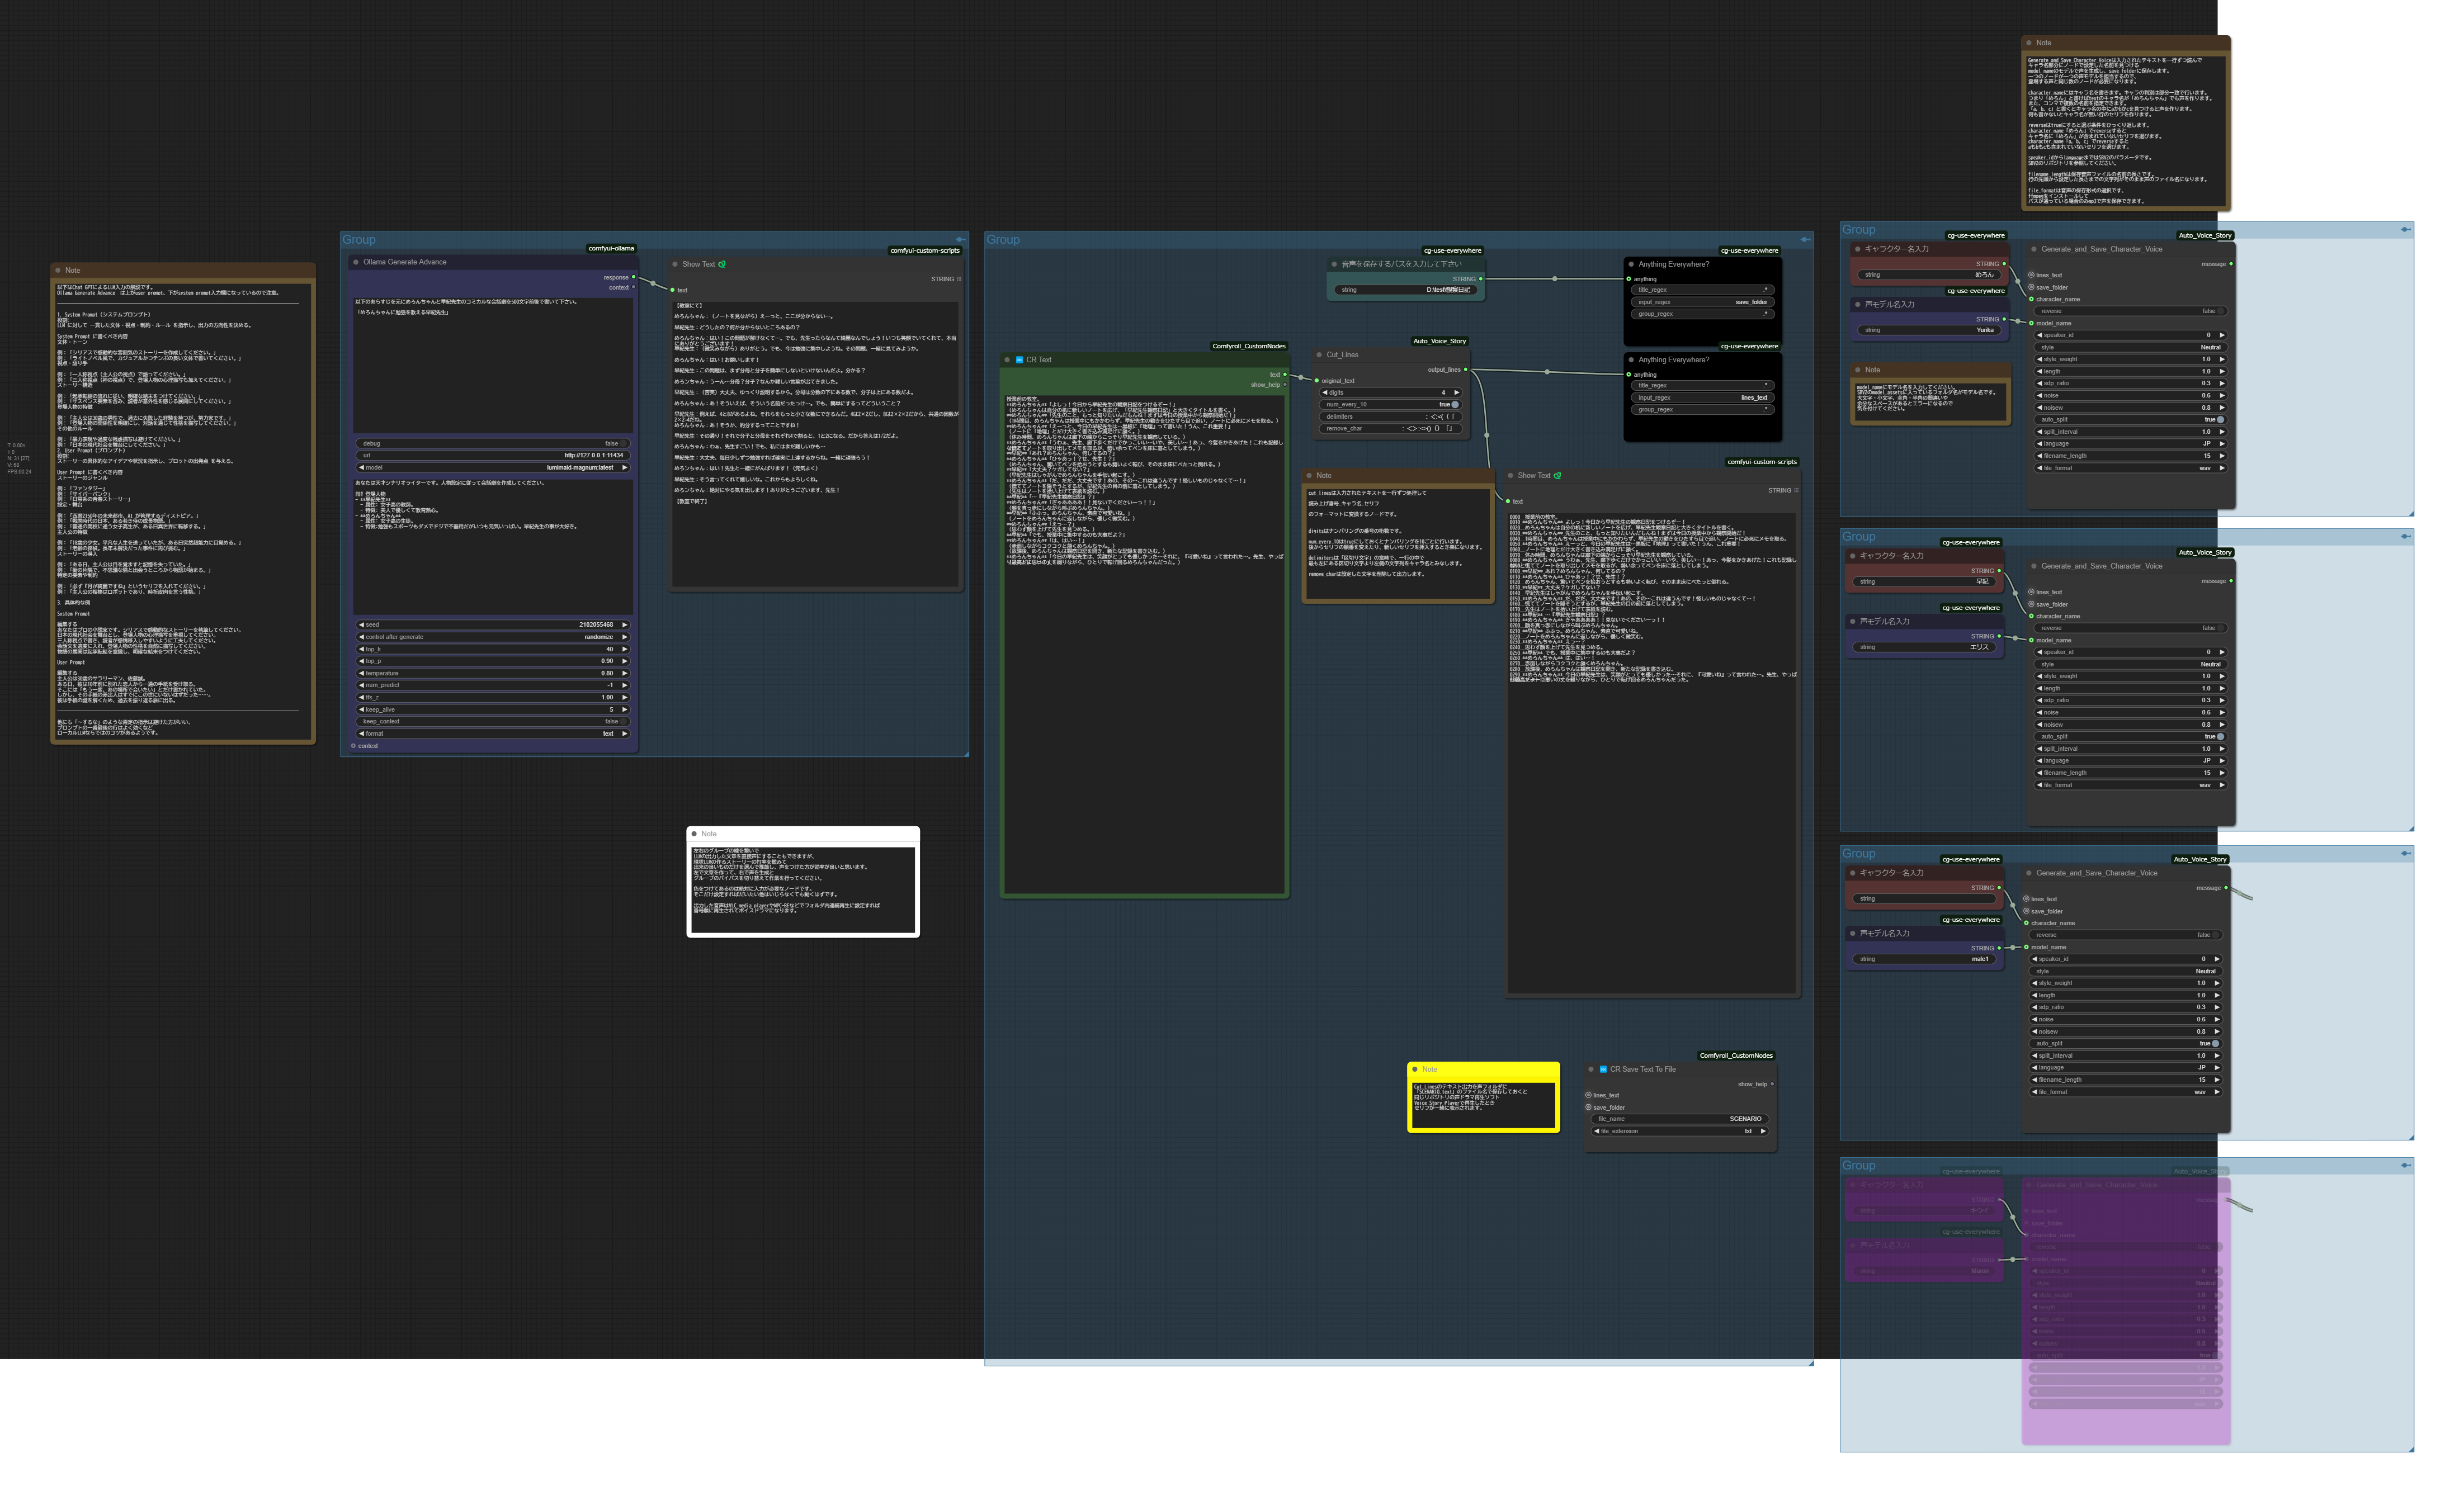Click the remove_char field in Cut_Lines
Screen dimensions: 2464x1510
1391,429
